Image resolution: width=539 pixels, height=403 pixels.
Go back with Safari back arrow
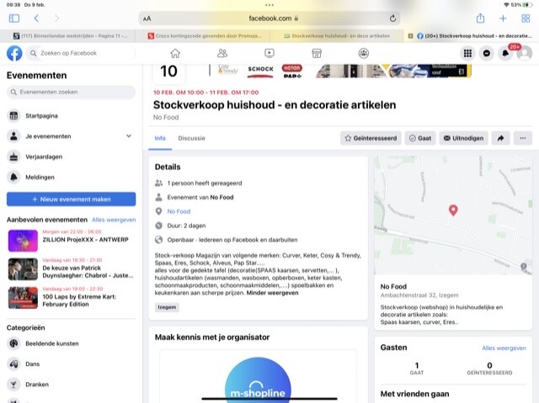point(36,19)
